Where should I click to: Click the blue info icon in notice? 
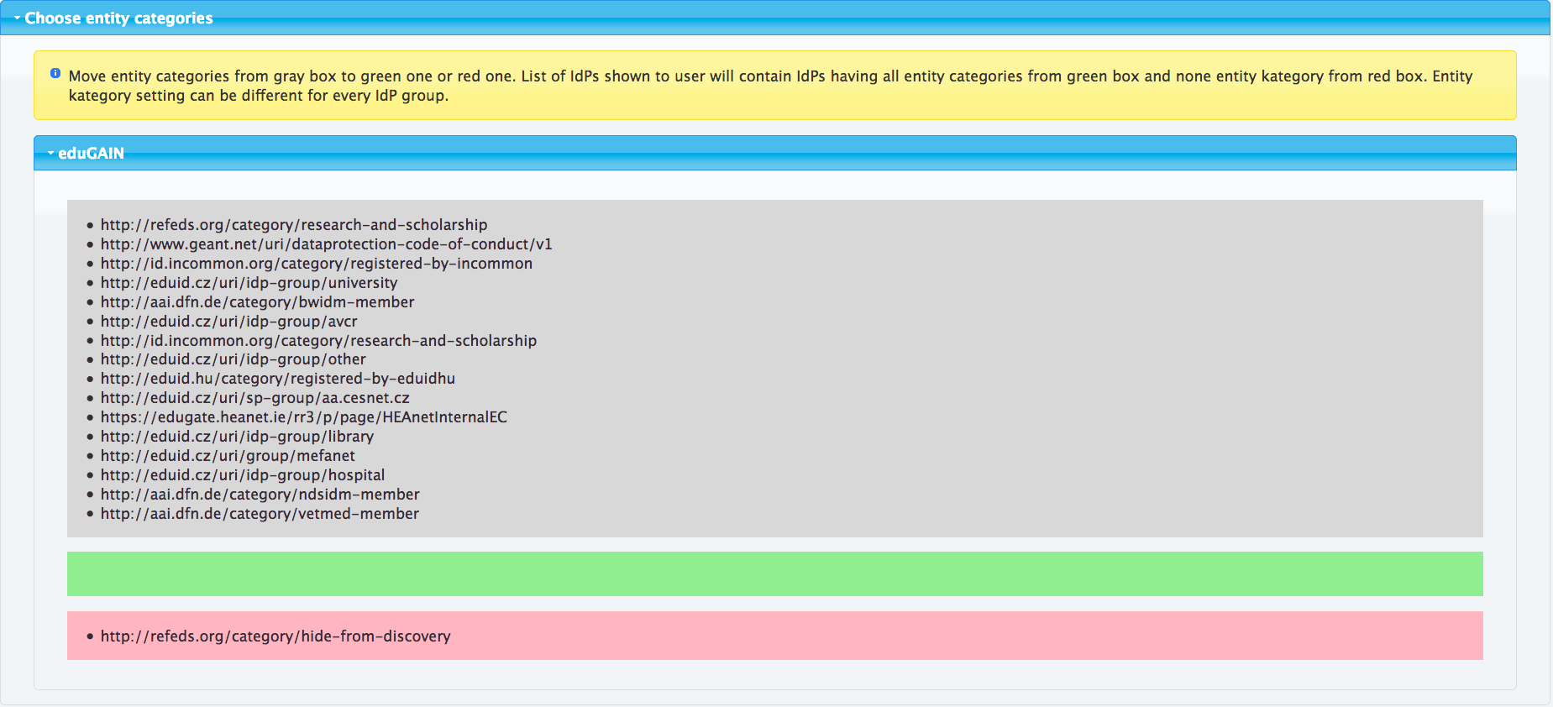[x=55, y=74]
